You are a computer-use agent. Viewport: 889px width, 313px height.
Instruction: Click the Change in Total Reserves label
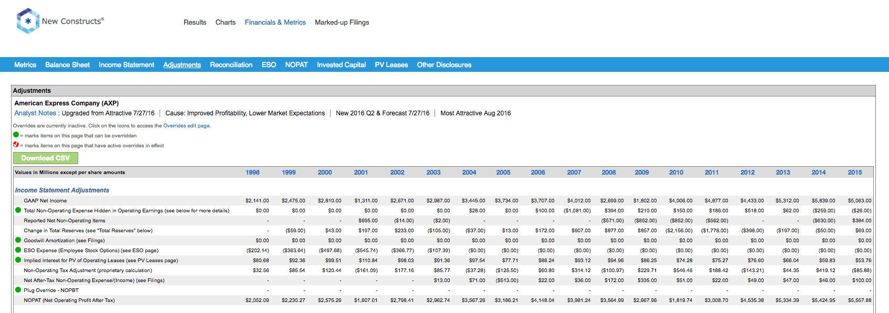click(x=88, y=231)
